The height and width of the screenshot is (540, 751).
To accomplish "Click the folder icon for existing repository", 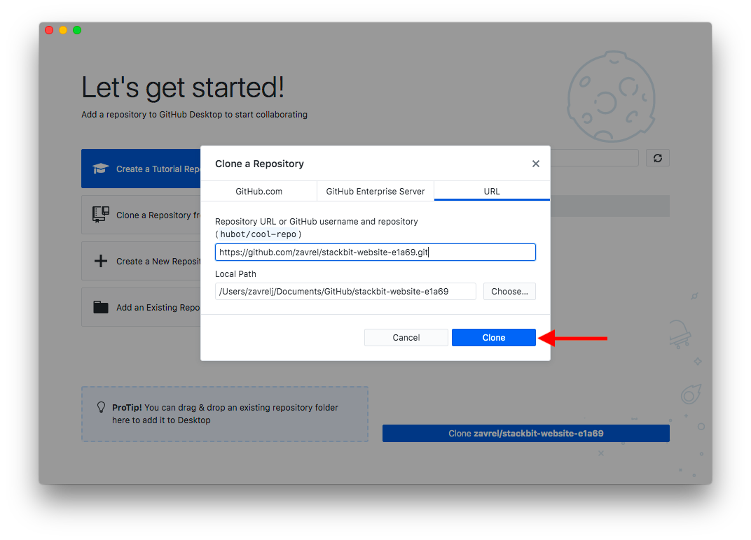I will point(101,307).
